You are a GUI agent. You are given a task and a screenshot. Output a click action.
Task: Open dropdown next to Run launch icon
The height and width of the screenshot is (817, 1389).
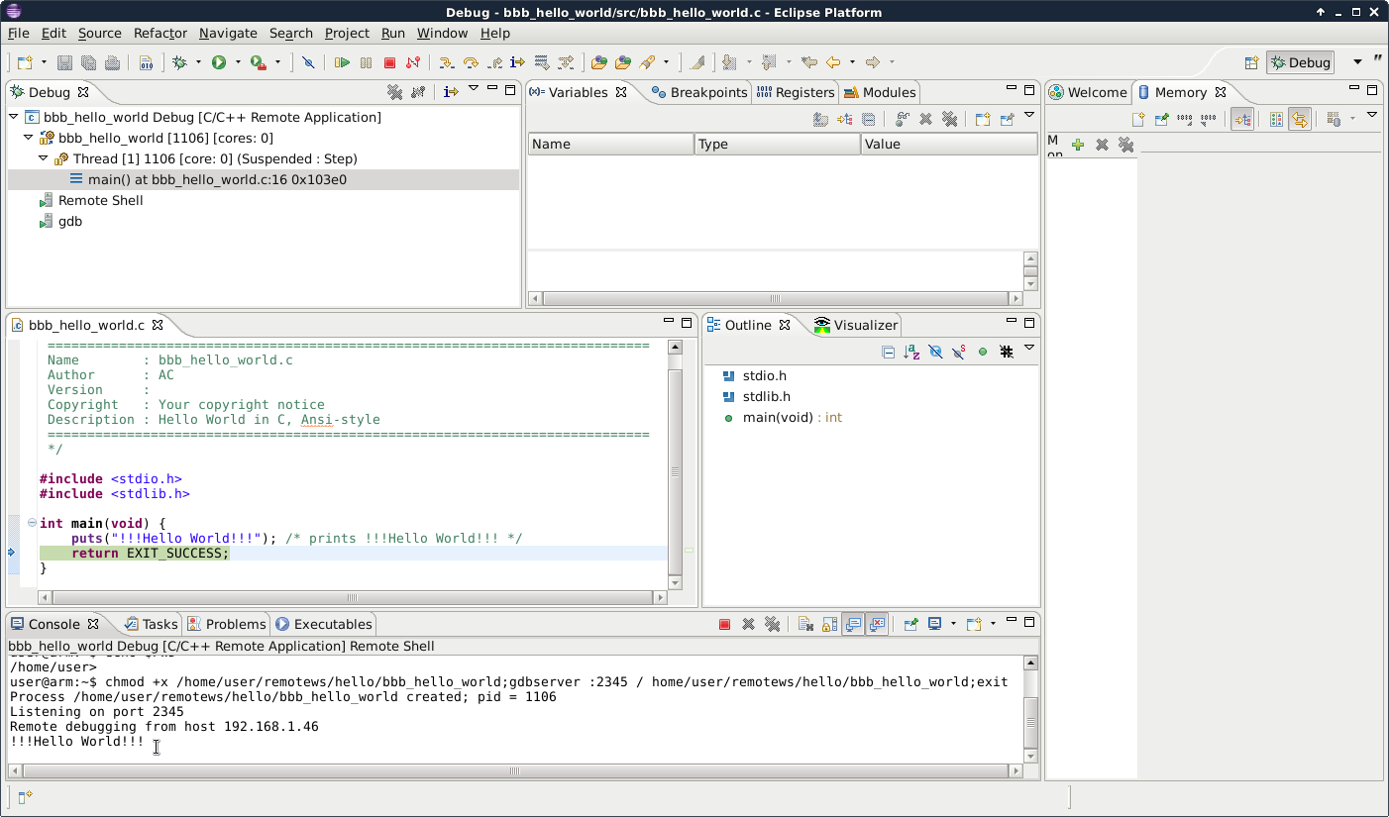238,62
